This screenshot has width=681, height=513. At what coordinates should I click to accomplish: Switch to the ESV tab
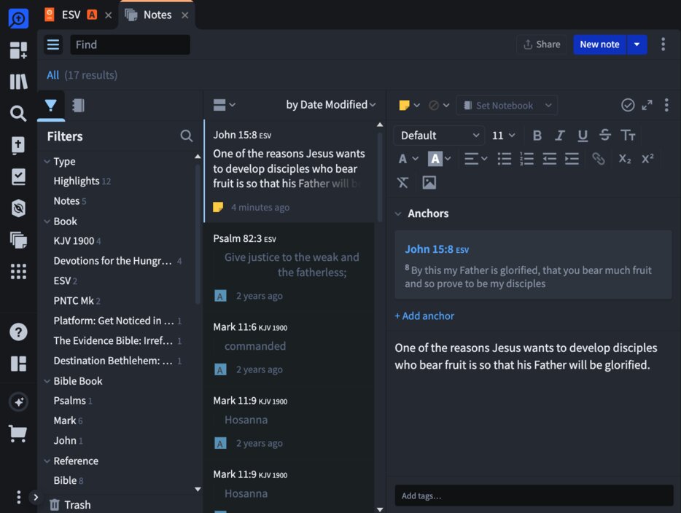click(69, 14)
